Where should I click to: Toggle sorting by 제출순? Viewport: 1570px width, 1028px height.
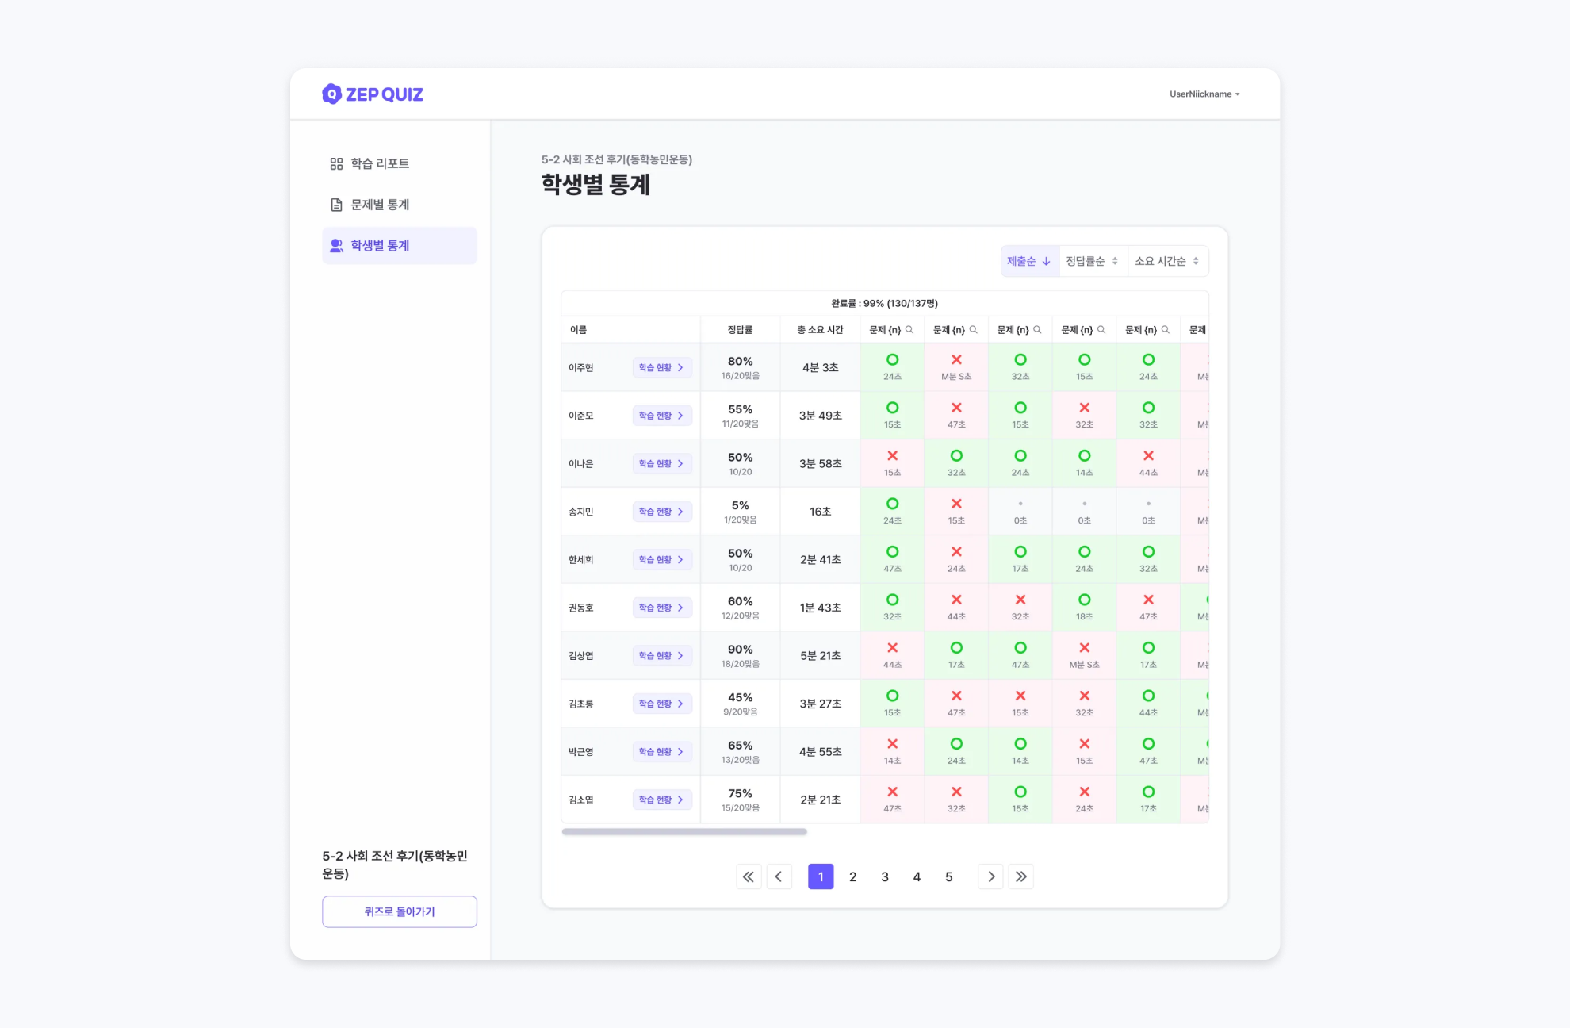(x=1029, y=261)
